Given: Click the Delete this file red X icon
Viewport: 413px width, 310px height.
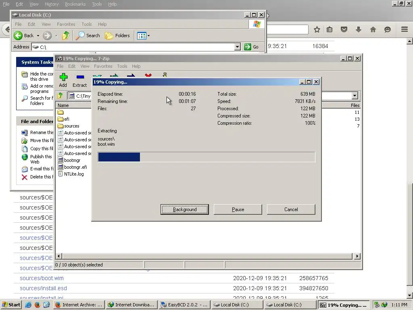Looking at the screenshot, I should tap(25, 177).
